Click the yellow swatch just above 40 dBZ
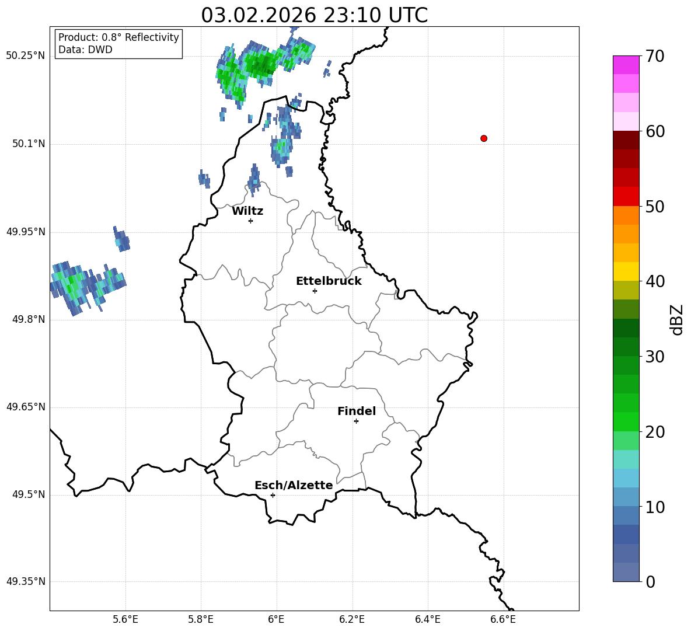 click(x=626, y=271)
